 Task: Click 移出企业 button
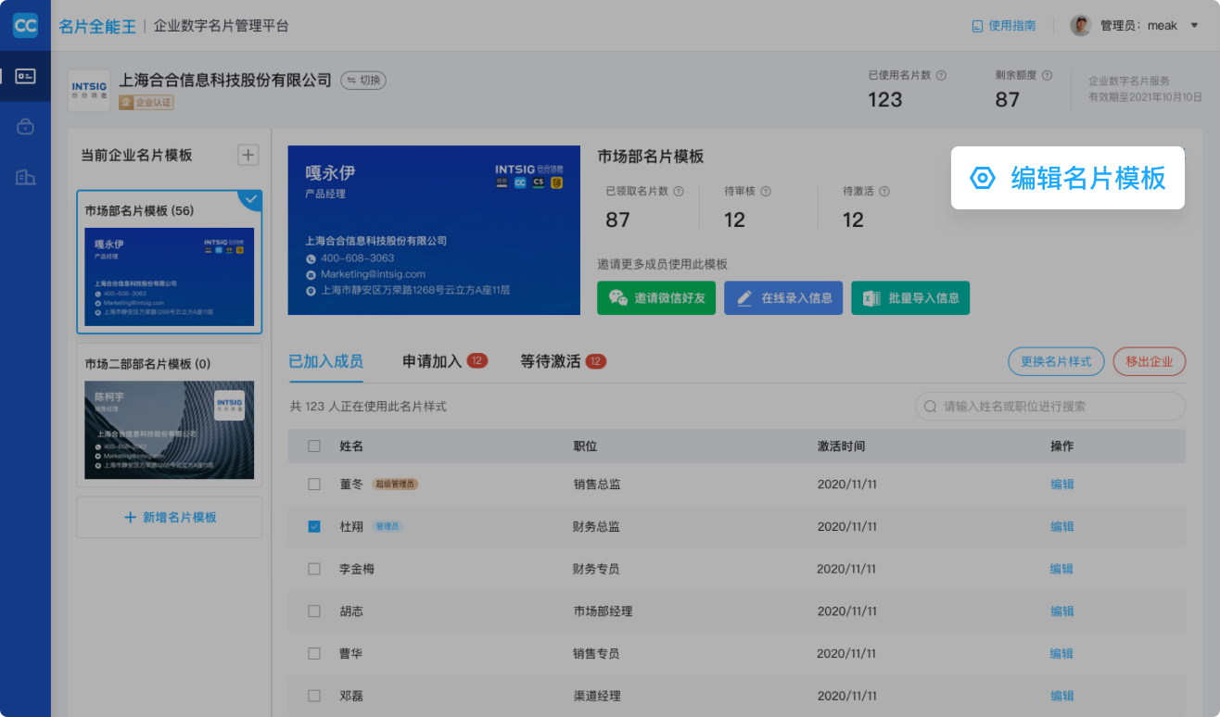tap(1150, 361)
